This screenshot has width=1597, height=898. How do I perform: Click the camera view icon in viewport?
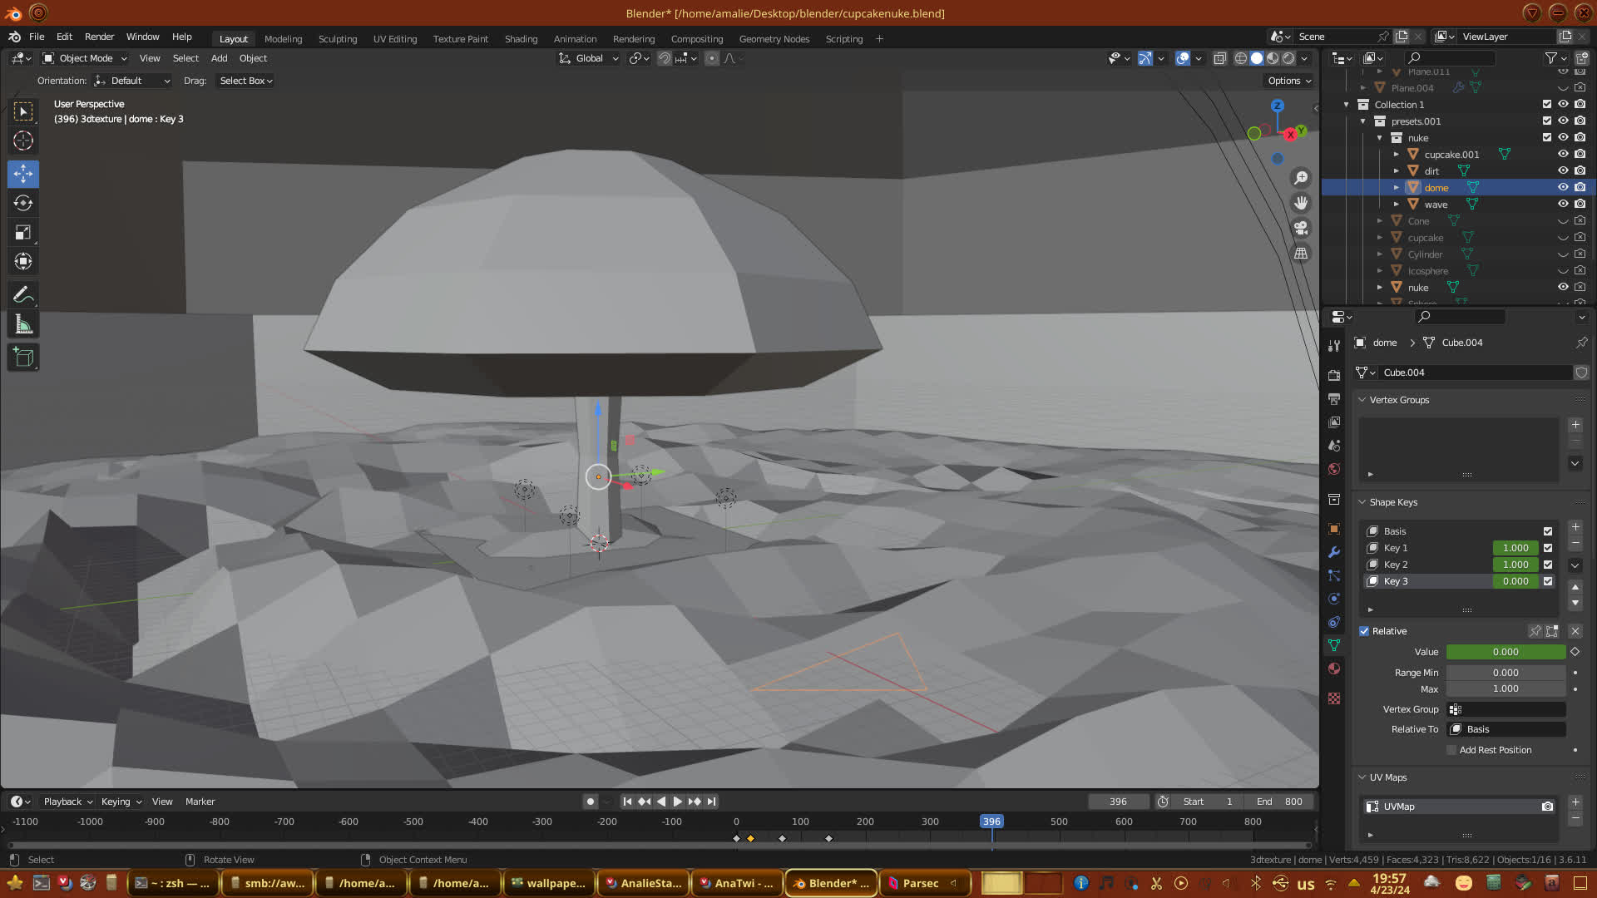1301,228
